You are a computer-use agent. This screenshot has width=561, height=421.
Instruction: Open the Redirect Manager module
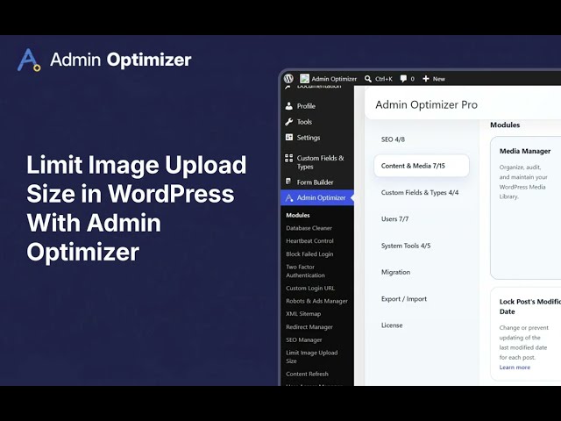(309, 327)
